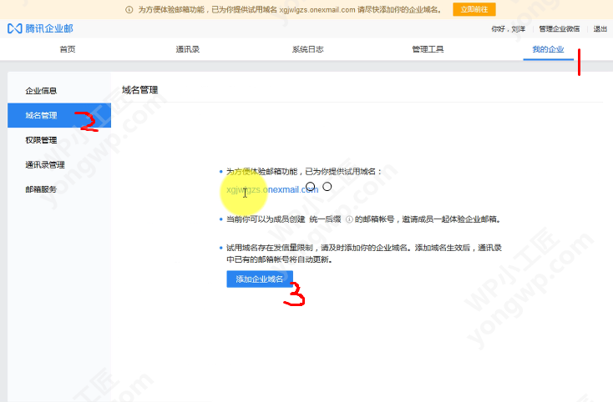Click the right circle icon after the trial domain

point(327,187)
